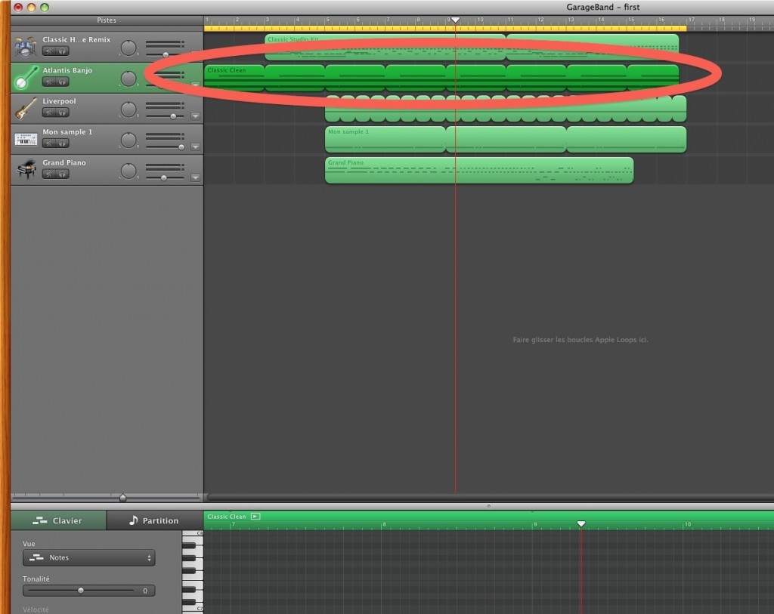The width and height of the screenshot is (774, 614).
Task: Expand automation for Liverpool track
Action: (196, 116)
